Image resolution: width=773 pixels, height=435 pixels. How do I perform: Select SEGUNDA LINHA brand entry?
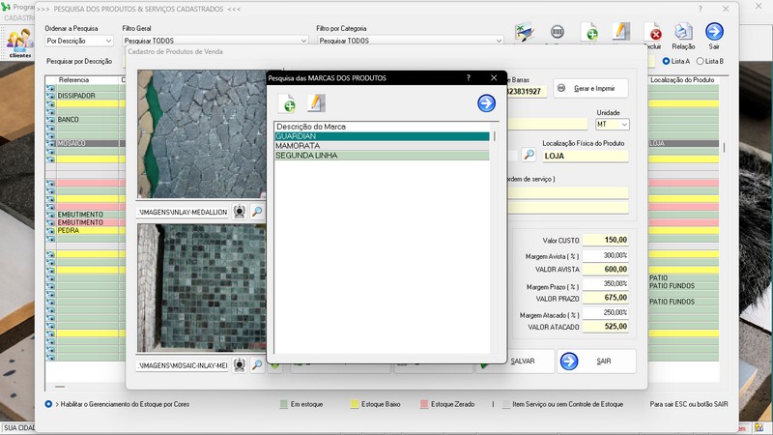coord(382,156)
